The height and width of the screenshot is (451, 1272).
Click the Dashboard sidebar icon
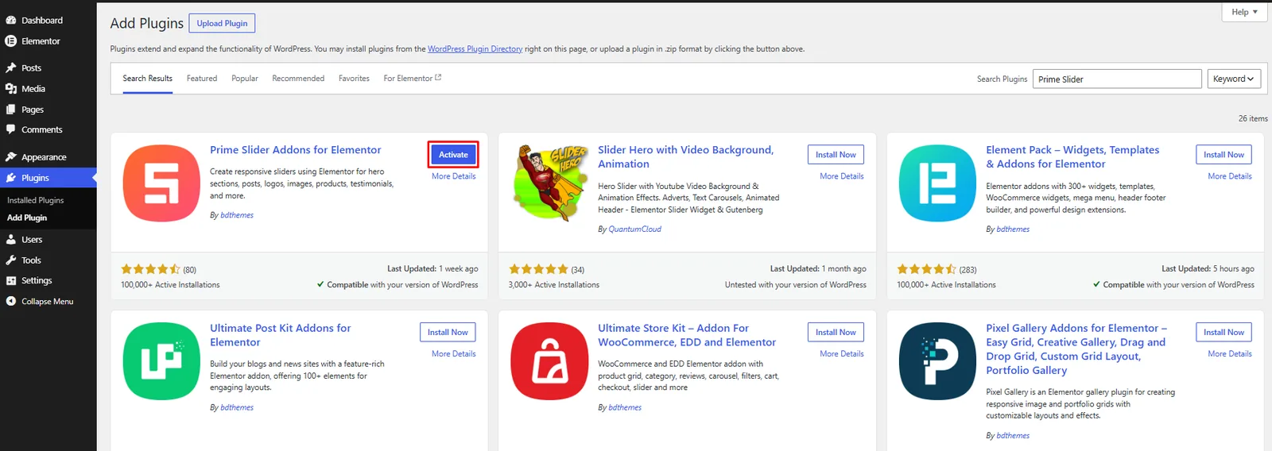coord(11,20)
